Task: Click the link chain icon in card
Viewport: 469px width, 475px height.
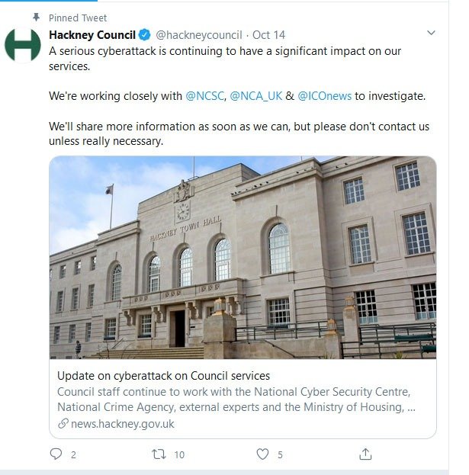Action: [x=63, y=424]
